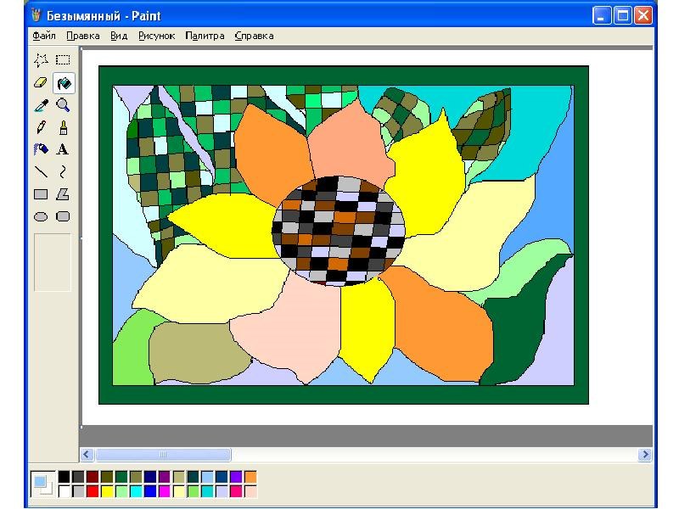Select the rectangular selection tool
This screenshot has width=679, height=509.
63,60
